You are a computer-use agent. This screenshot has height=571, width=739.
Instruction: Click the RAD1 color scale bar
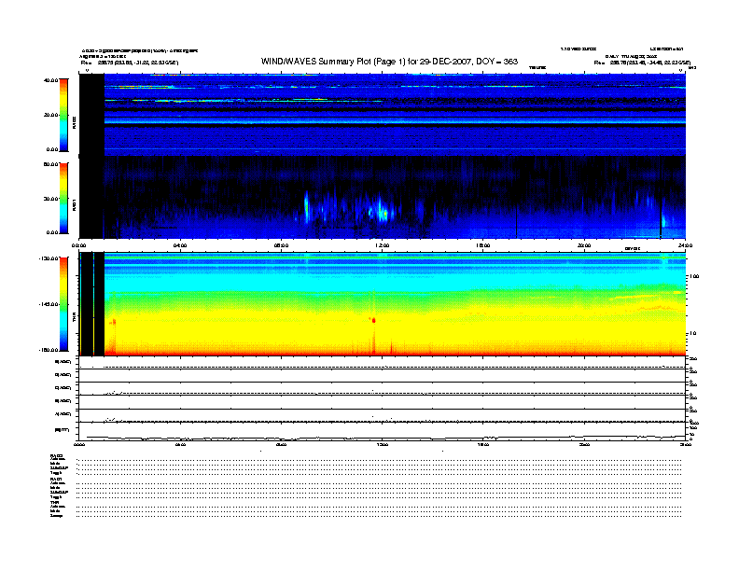point(64,198)
